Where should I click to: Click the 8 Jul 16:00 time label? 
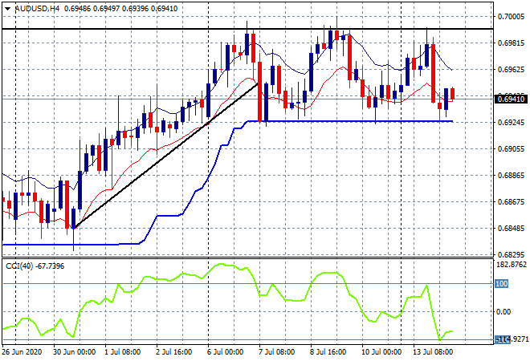(328, 352)
